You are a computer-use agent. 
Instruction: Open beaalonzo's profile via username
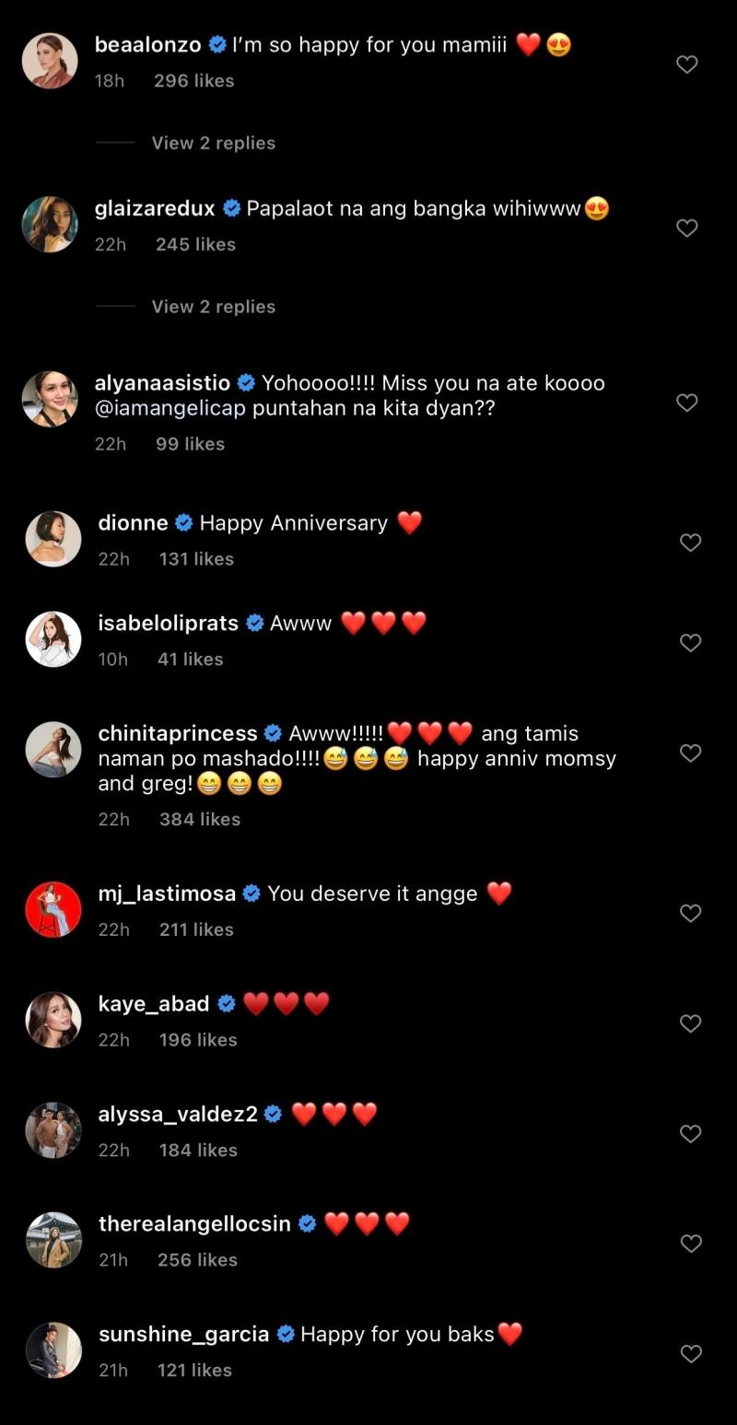pyautogui.click(x=147, y=45)
